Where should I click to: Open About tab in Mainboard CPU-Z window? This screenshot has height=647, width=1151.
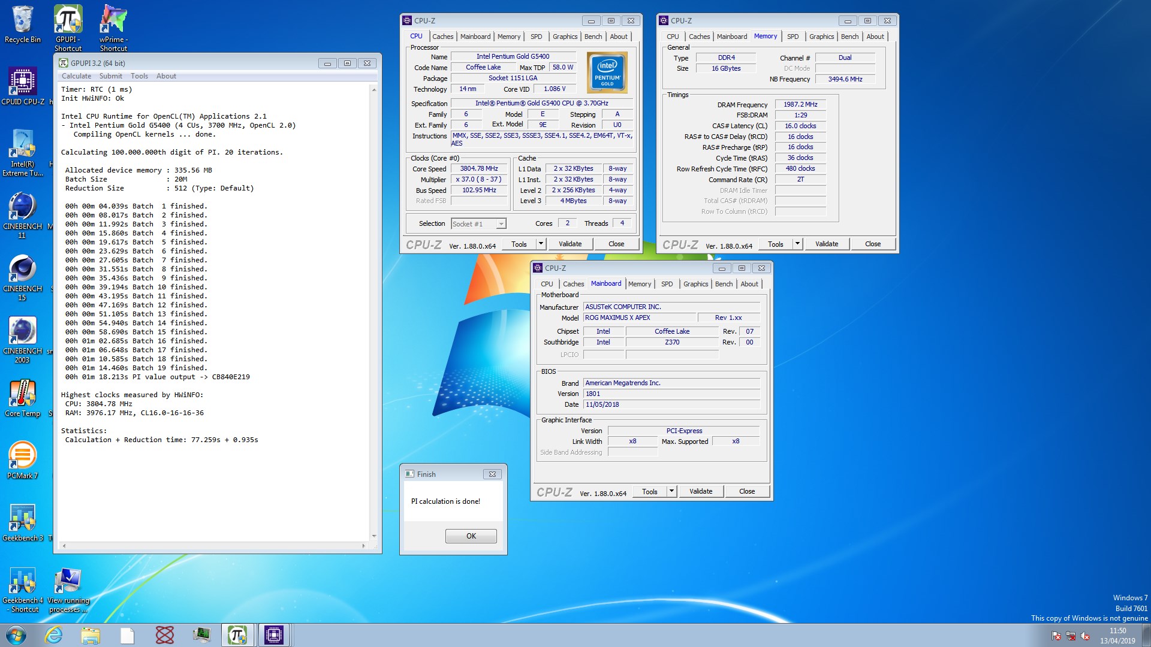pyautogui.click(x=749, y=284)
